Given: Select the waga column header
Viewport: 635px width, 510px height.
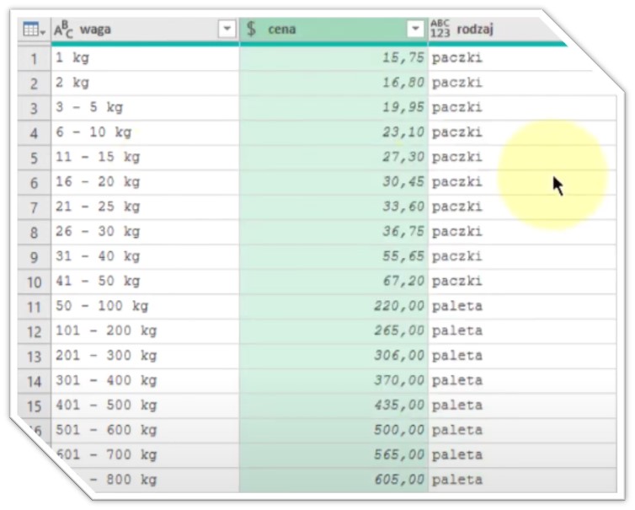Looking at the screenshot, I should [x=135, y=30].
